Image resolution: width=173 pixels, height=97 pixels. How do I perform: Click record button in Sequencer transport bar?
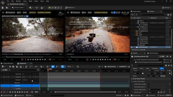[x=4, y=92]
